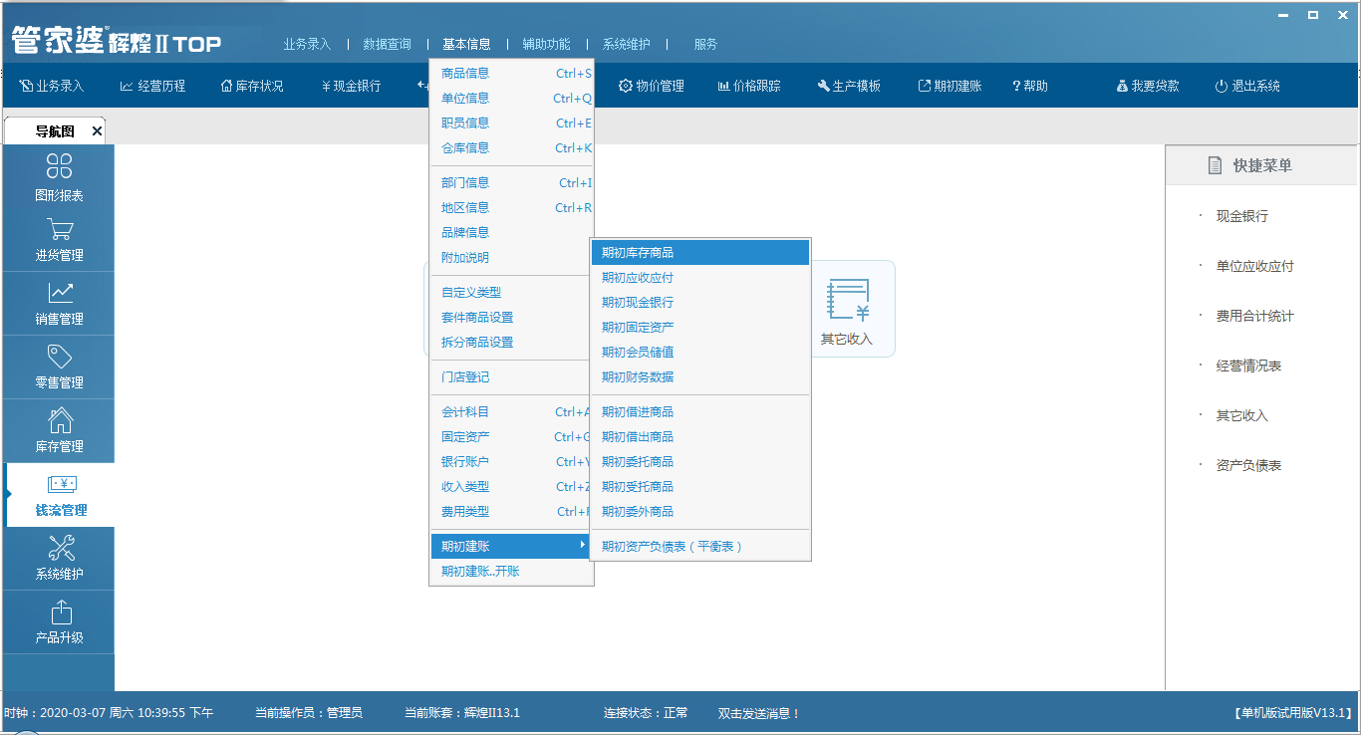Close the 导航图 tab
1361x735 pixels.
97,131
